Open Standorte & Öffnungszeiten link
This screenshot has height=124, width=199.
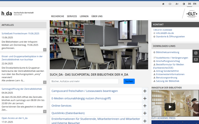point(170,37)
